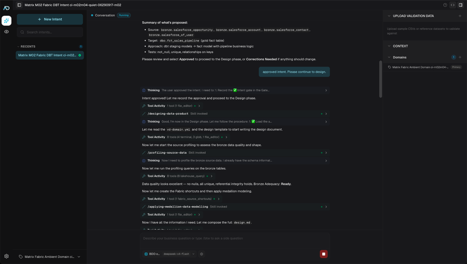Click the plus icon beside Domains
Image resolution: width=467 pixels, height=264 pixels.
pos(460,57)
